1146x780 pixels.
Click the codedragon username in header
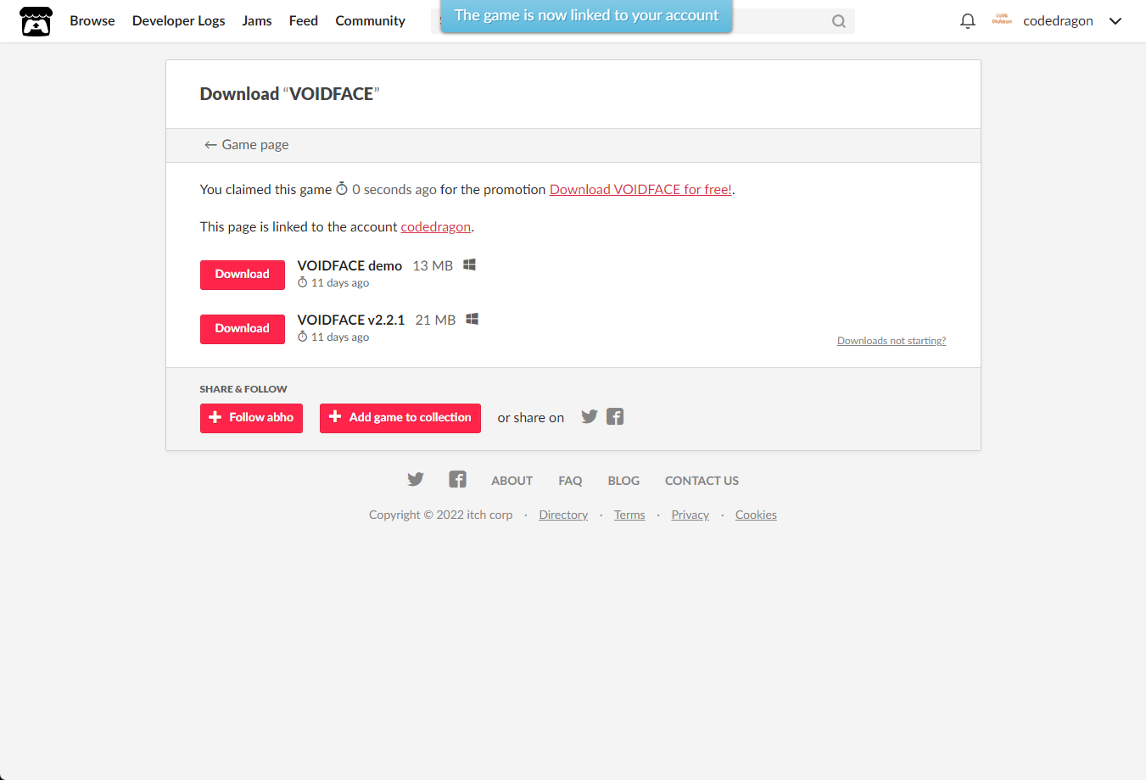[1058, 21]
